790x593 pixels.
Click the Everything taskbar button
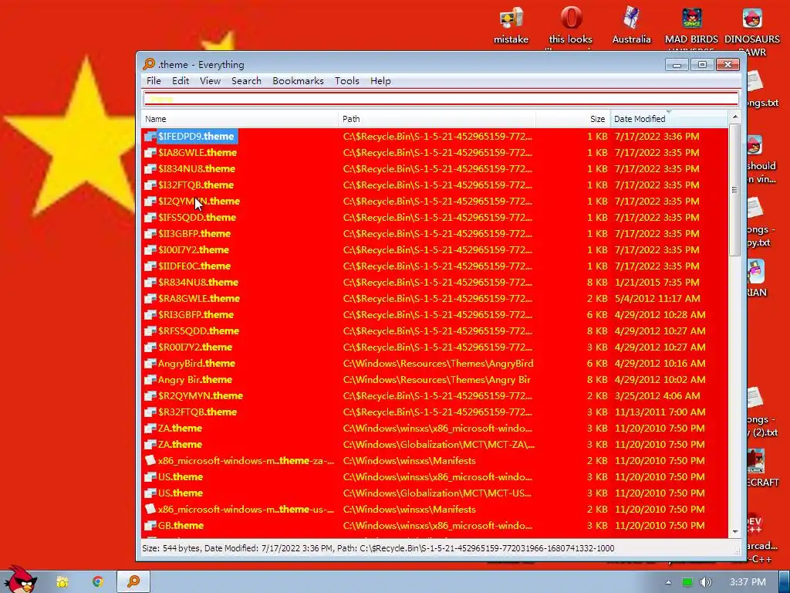[133, 581]
